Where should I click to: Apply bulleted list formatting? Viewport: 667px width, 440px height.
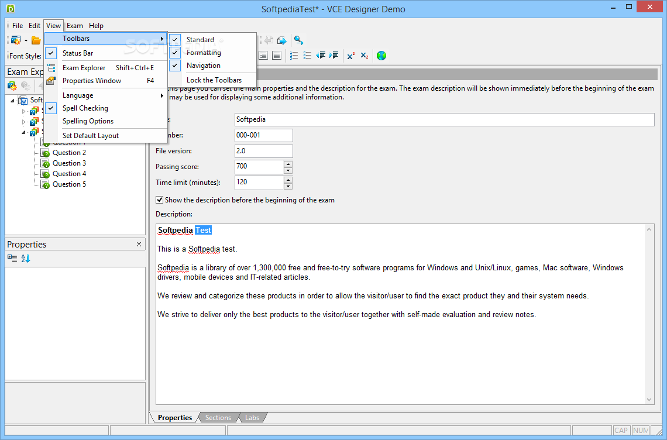click(307, 56)
